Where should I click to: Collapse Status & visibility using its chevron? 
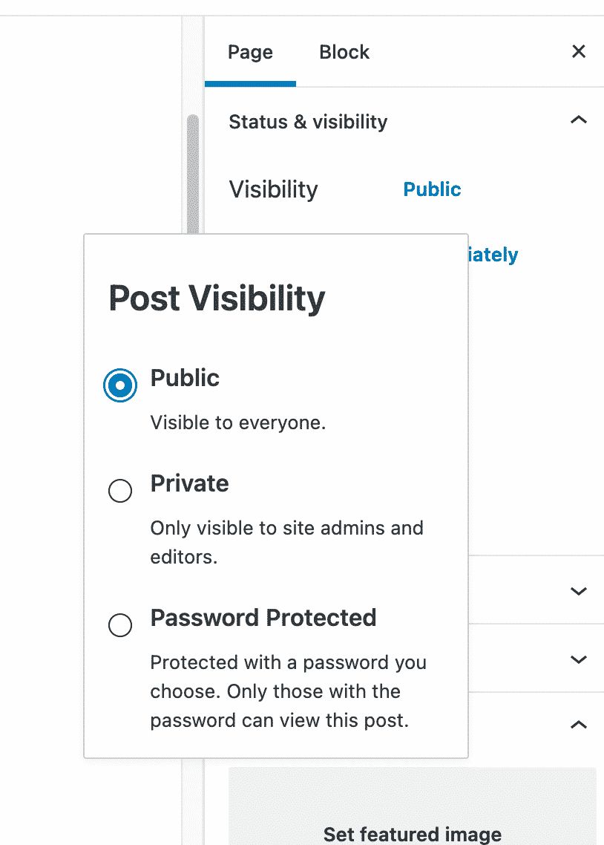pyautogui.click(x=579, y=120)
